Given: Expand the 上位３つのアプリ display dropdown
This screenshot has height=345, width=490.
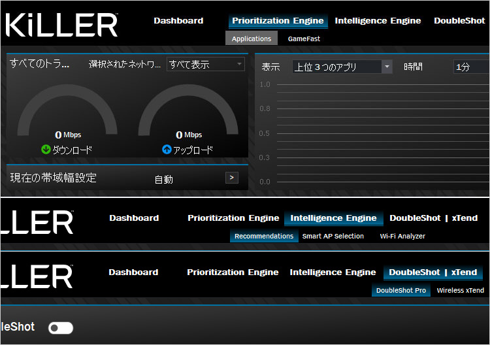Looking at the screenshot, I should point(342,67).
